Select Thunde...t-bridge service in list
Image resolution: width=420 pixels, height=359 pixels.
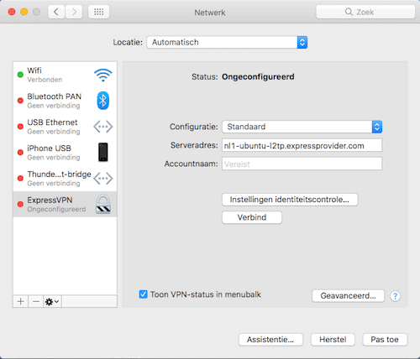[65, 179]
